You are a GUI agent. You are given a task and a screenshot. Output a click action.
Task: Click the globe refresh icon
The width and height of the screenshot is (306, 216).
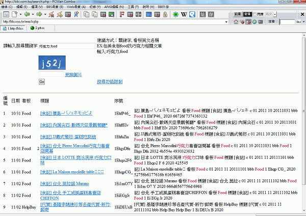point(254,22)
